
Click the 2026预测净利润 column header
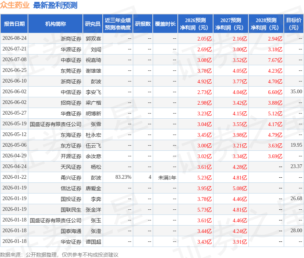[x=195, y=24]
